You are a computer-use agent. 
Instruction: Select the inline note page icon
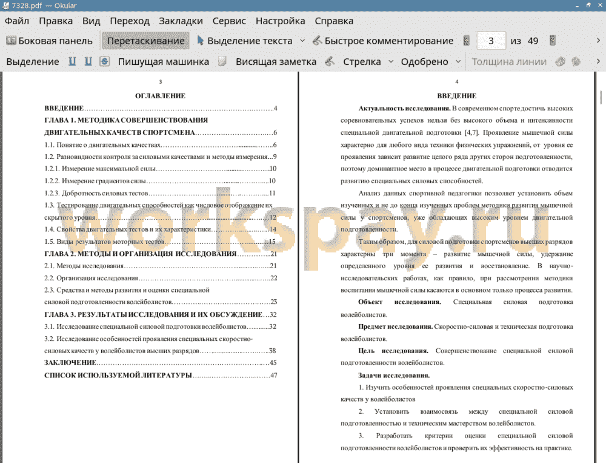(x=222, y=61)
